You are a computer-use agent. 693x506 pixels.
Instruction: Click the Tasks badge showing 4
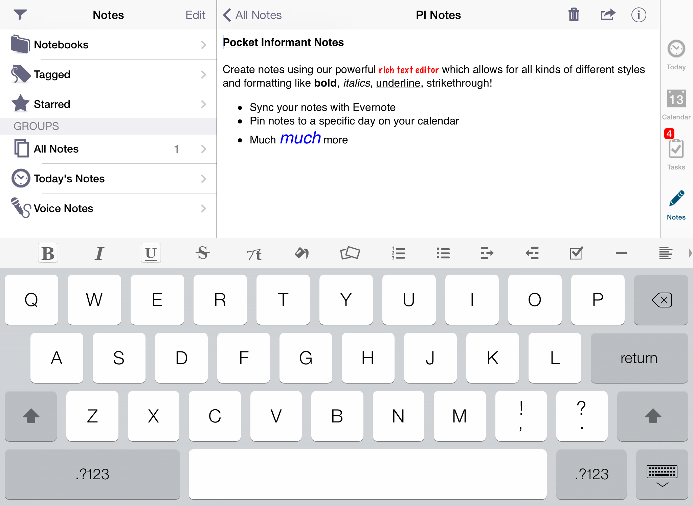click(669, 134)
